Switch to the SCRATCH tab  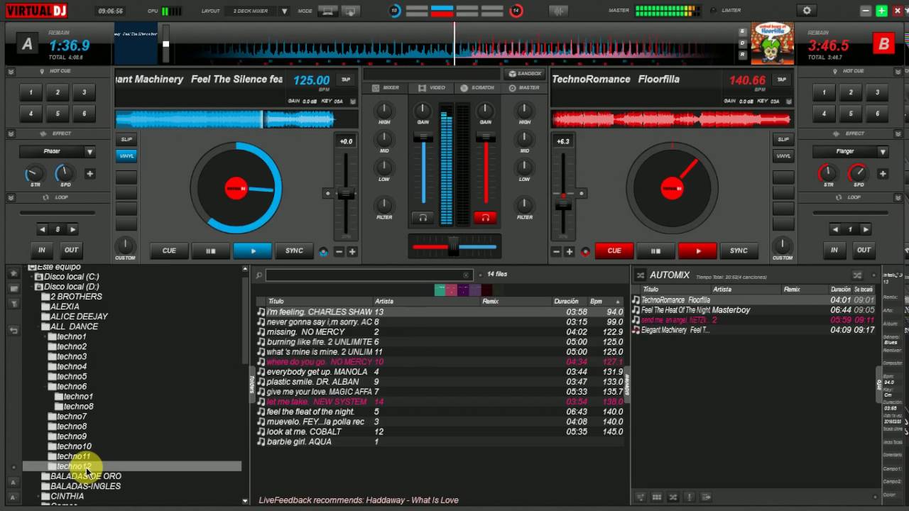pyautogui.click(x=478, y=88)
